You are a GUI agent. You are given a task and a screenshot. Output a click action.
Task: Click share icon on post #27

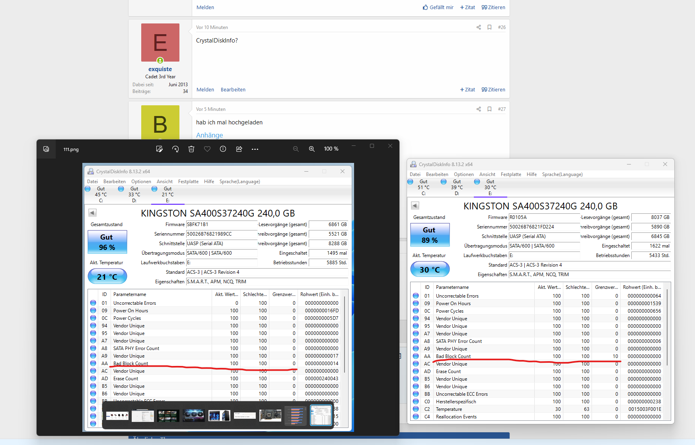pos(479,109)
